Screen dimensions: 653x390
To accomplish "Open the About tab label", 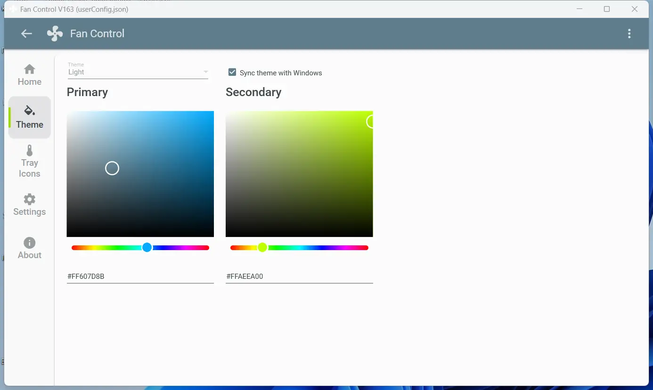I will coord(30,255).
